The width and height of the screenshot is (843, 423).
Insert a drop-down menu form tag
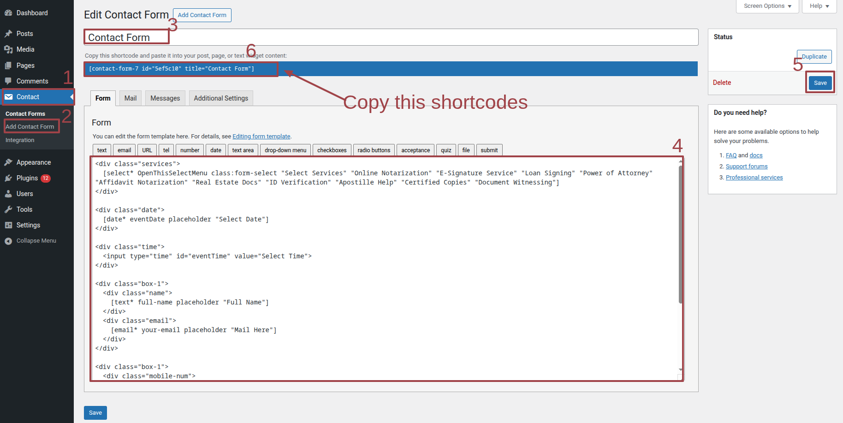point(285,150)
